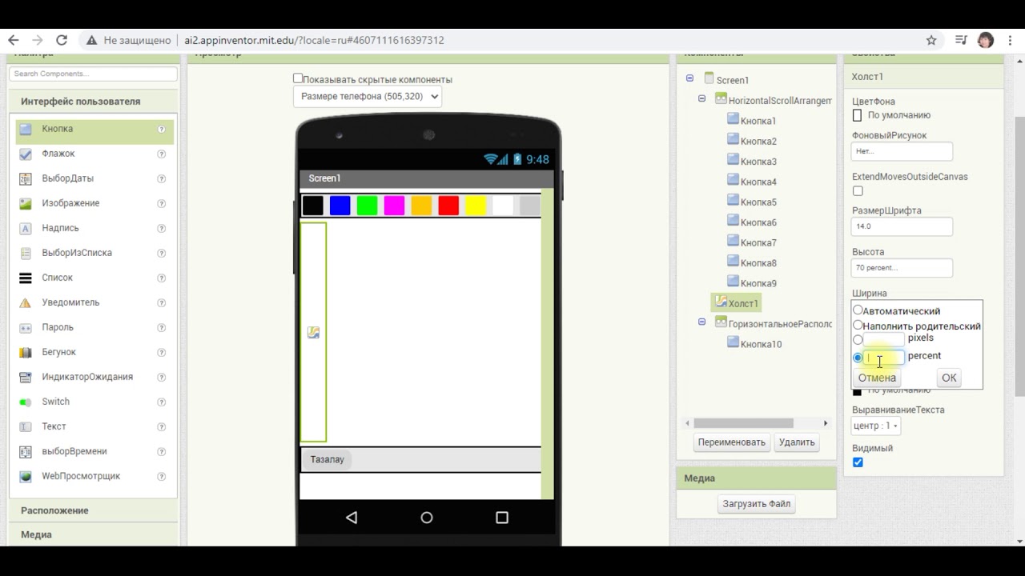Pick the Список list view icon

pos(26,278)
